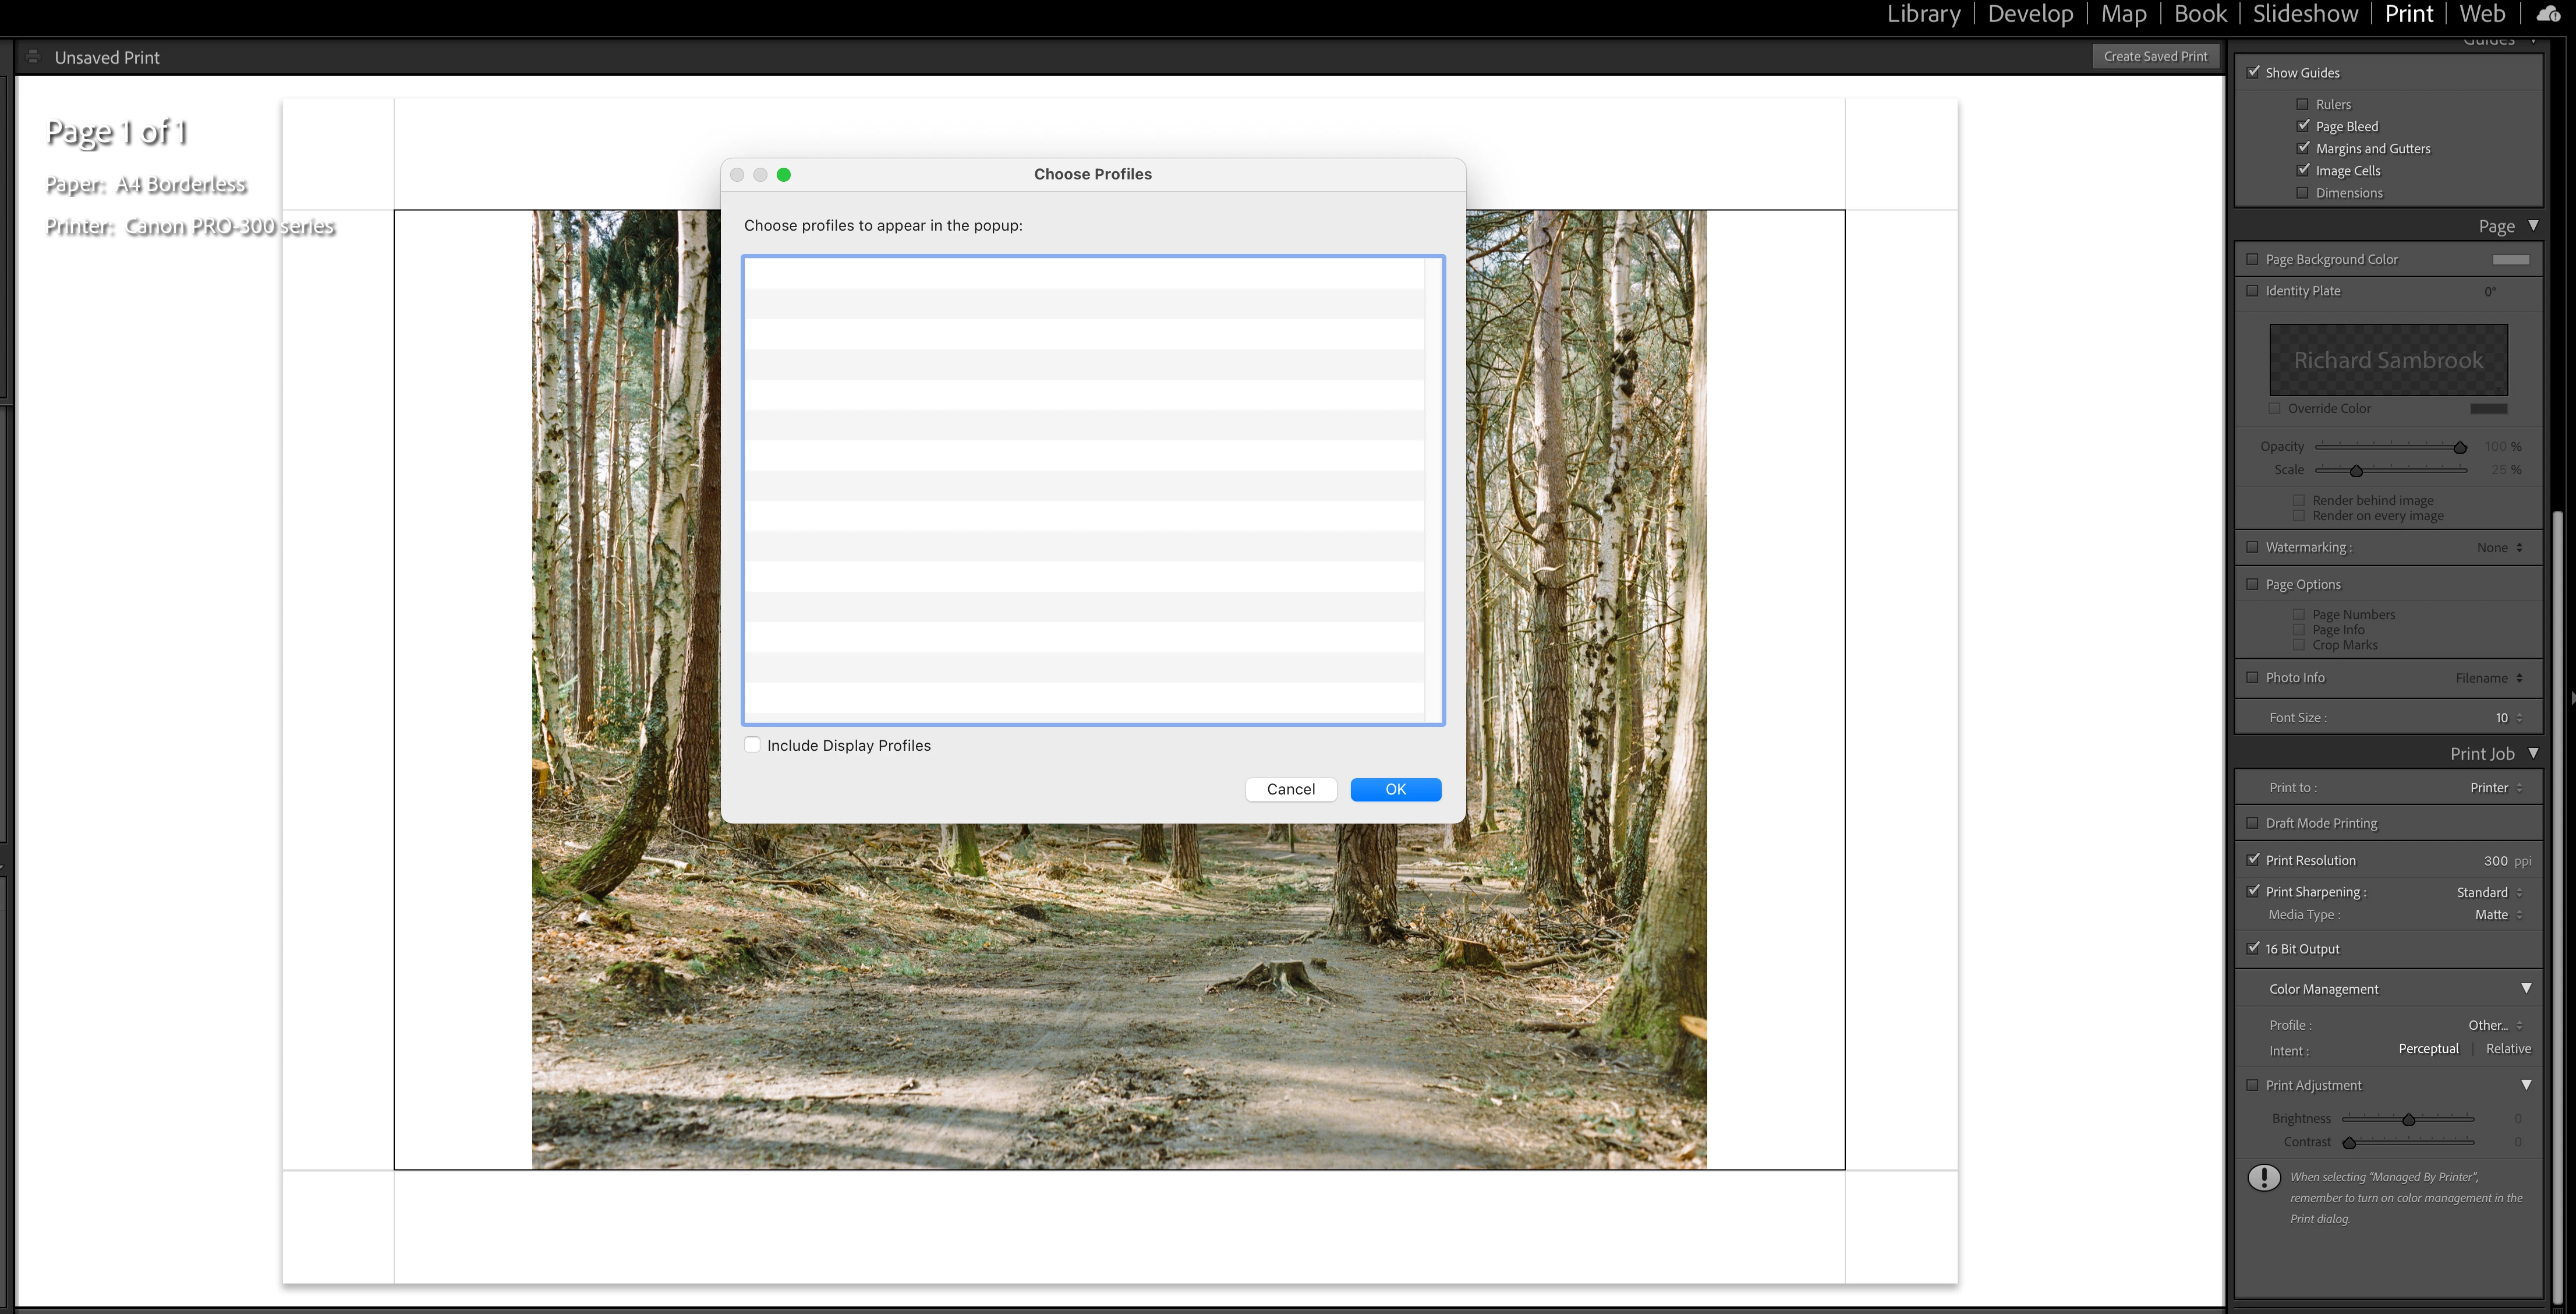Viewport: 2576px width, 1314px height.
Task: Click the Create Saved Print button
Action: (2155, 57)
